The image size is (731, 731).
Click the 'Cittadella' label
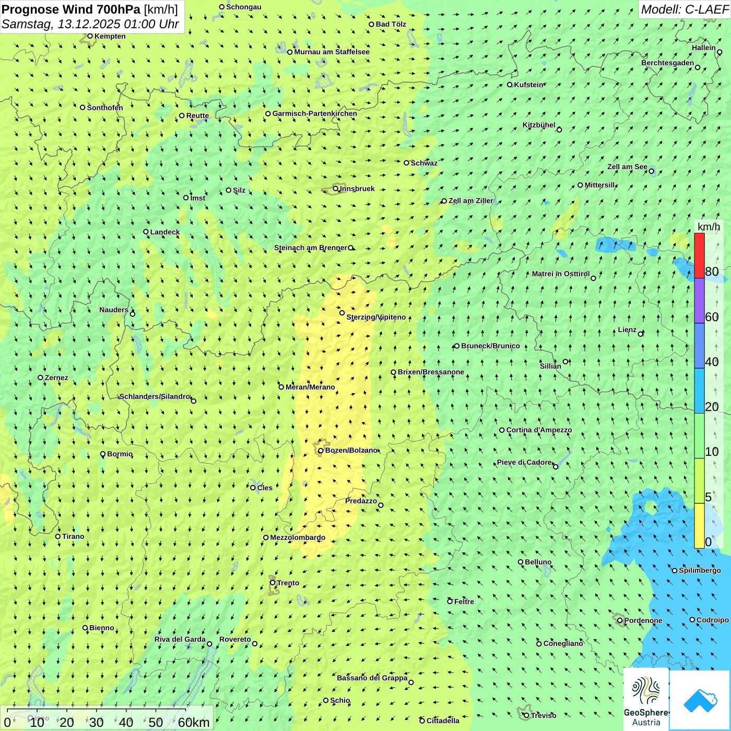(443, 721)
